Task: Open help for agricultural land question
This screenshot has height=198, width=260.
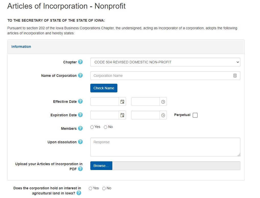Action: click(x=79, y=193)
